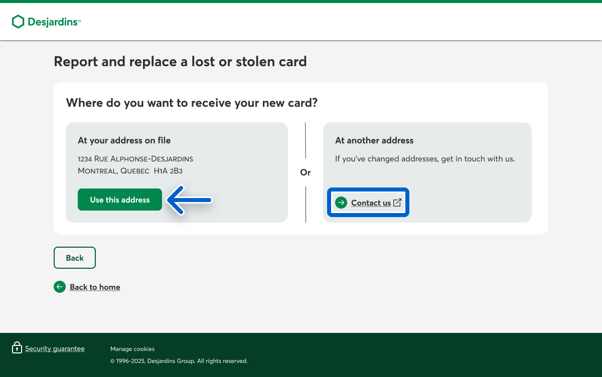This screenshot has width=602, height=377.
Task: Click the green arrow icon beside Contact us
Action: 341,203
